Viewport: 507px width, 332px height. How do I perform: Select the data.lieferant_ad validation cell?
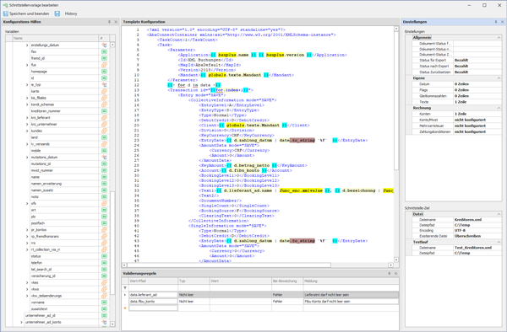153,295
